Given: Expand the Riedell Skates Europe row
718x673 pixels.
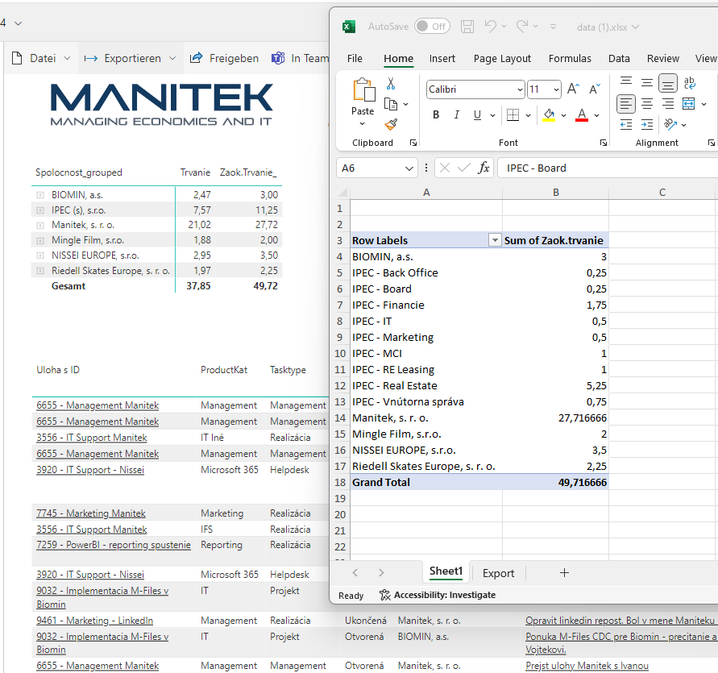Looking at the screenshot, I should pyautogui.click(x=40, y=271).
